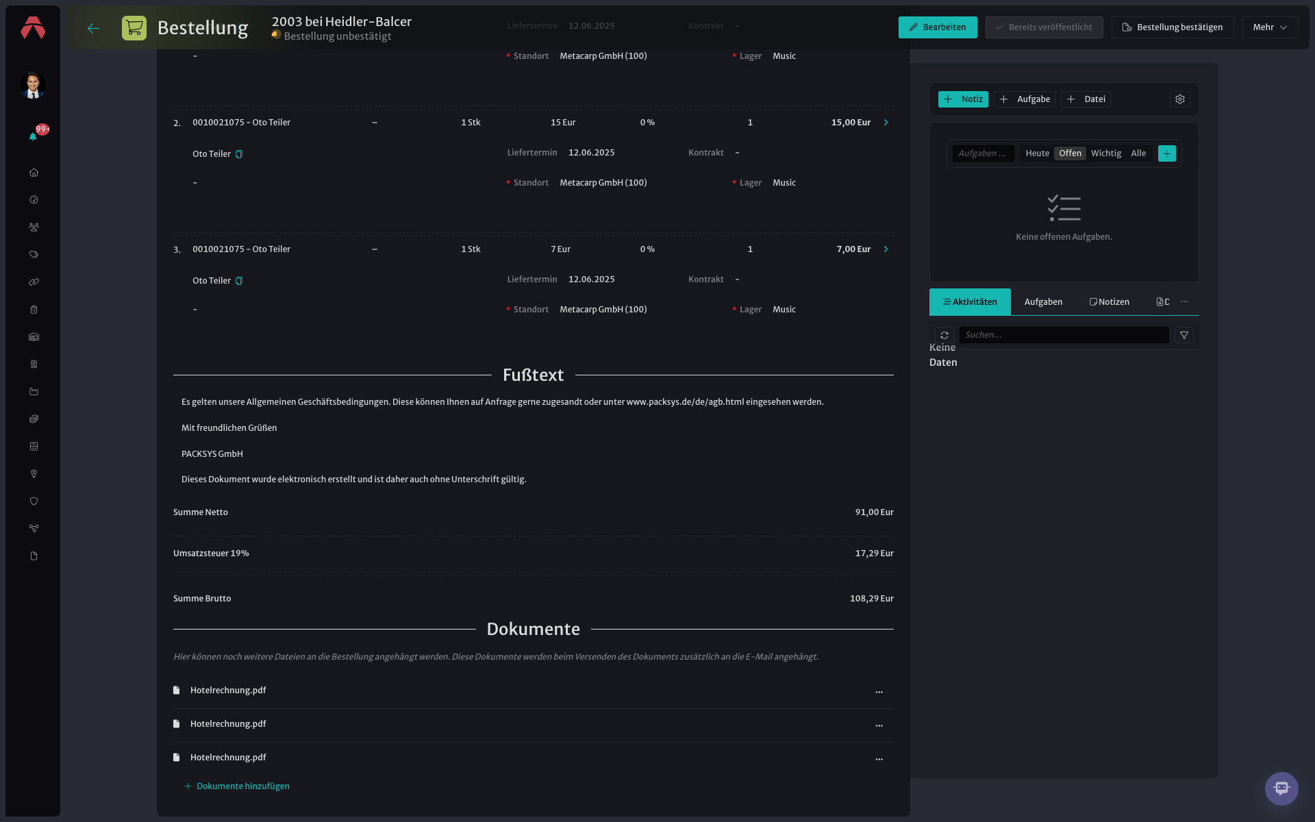Click the title 2003 bei Heidler-Balcer

342,21
